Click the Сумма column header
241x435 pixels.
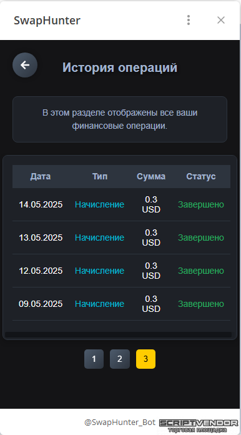(151, 176)
